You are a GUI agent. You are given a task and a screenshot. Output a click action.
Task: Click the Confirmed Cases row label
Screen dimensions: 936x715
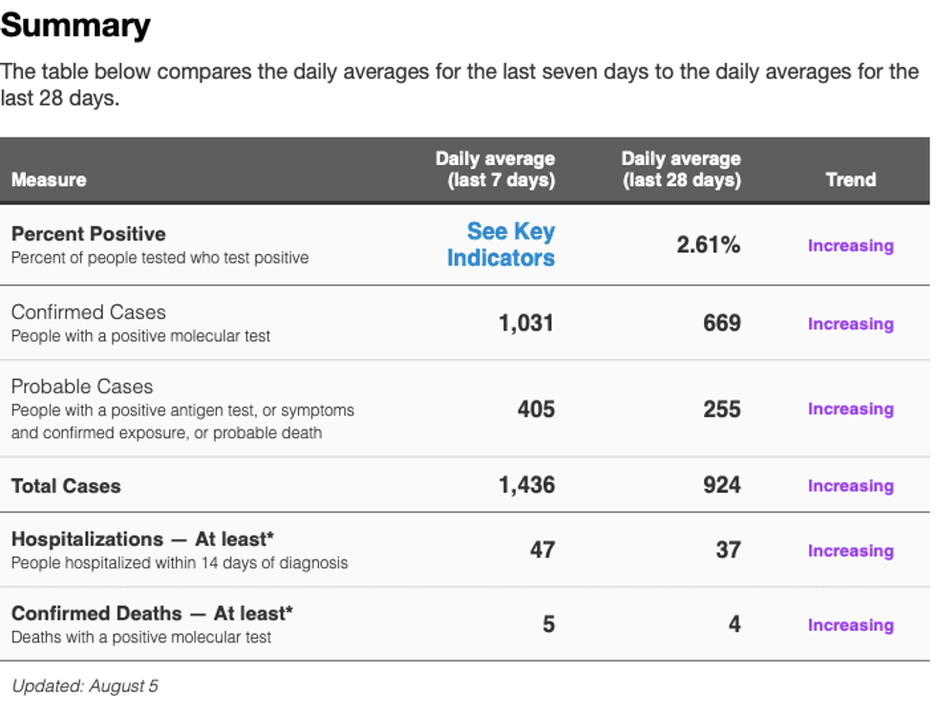coord(88,312)
